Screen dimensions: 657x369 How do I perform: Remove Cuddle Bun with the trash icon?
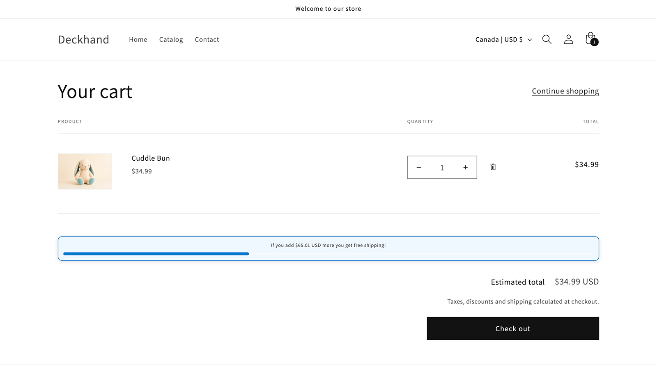pos(493,167)
